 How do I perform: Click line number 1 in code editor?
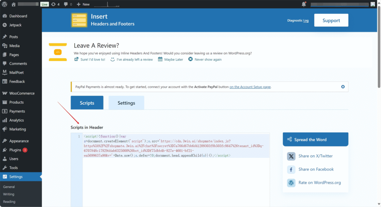[x=79, y=136]
